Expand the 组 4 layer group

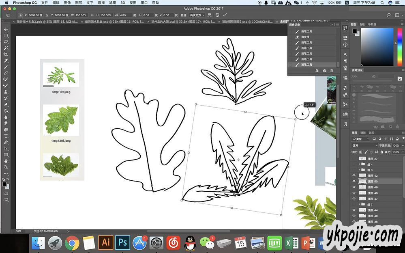tap(359, 164)
